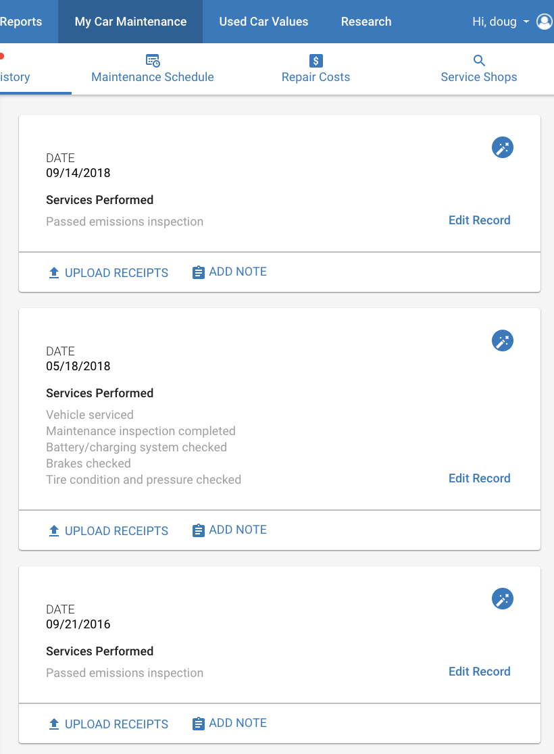Open the Research menu item
Screen dimensions: 554x754
coord(366,22)
